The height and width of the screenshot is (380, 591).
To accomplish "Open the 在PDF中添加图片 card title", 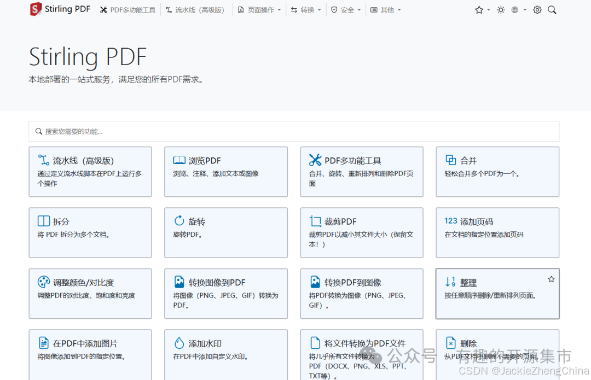I will [x=85, y=344].
